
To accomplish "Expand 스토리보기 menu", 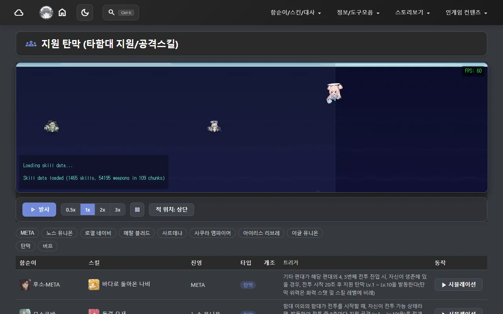I will click(413, 13).
